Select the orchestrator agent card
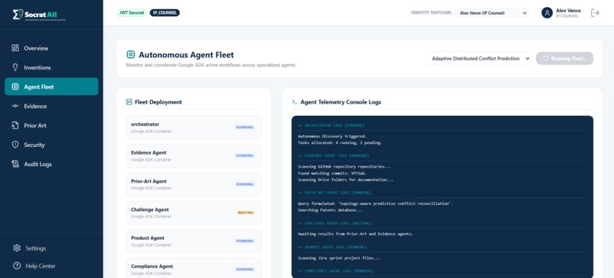The height and width of the screenshot is (278, 614). [x=193, y=127]
